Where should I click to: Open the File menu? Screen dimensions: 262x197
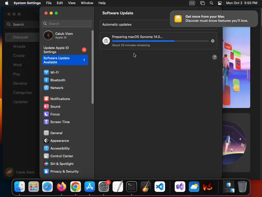click(49, 3)
